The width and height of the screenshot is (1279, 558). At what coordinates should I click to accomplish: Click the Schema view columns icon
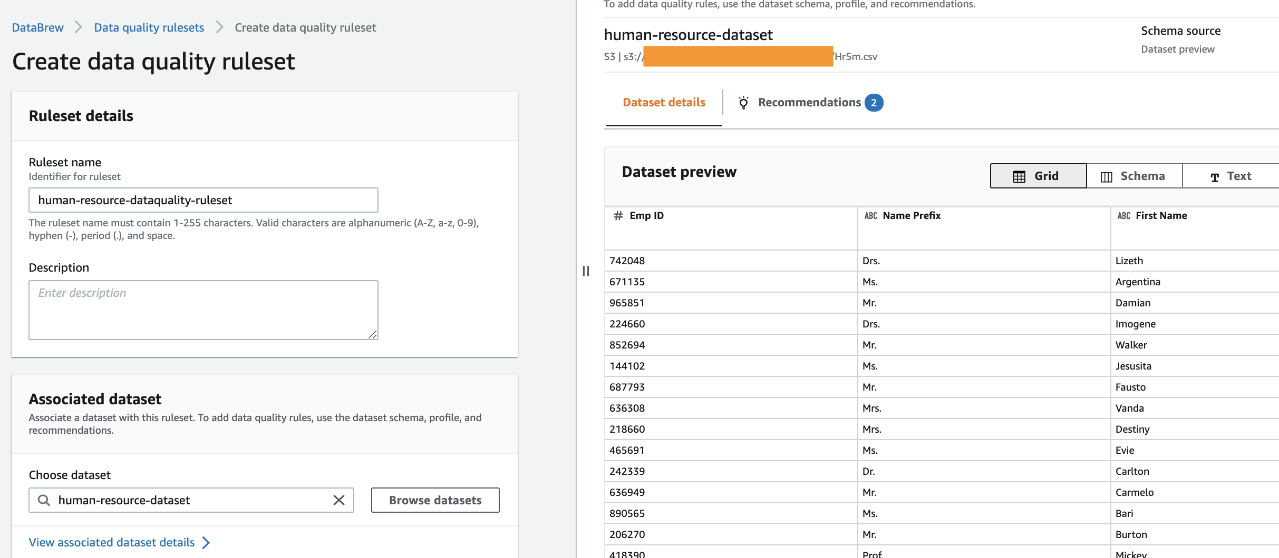point(1107,176)
